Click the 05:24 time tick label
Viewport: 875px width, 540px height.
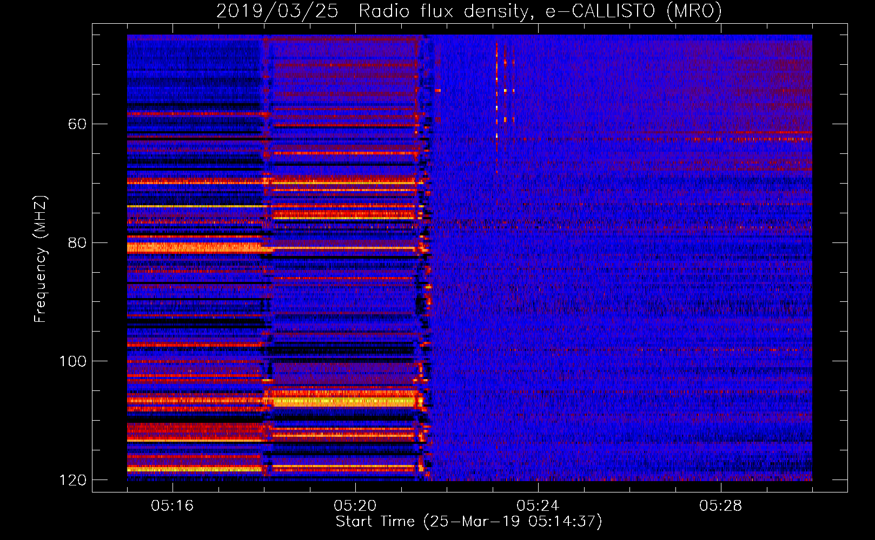(538, 506)
